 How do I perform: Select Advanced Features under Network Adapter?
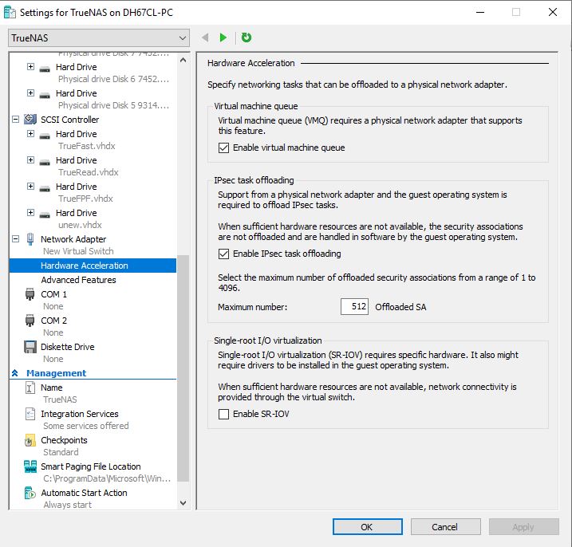click(78, 280)
